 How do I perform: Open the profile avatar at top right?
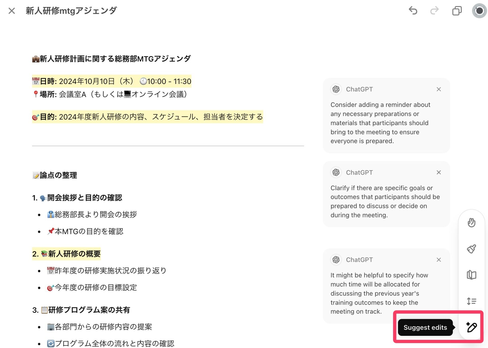tap(479, 11)
